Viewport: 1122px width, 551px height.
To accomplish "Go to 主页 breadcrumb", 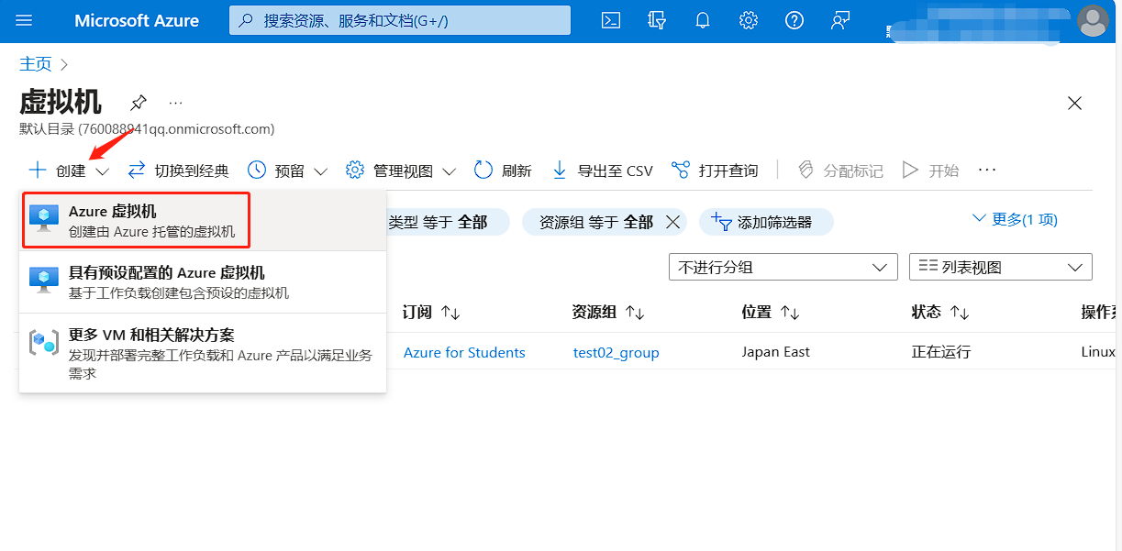I will (x=36, y=64).
